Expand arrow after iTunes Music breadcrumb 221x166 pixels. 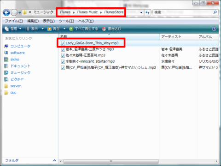[101, 12]
